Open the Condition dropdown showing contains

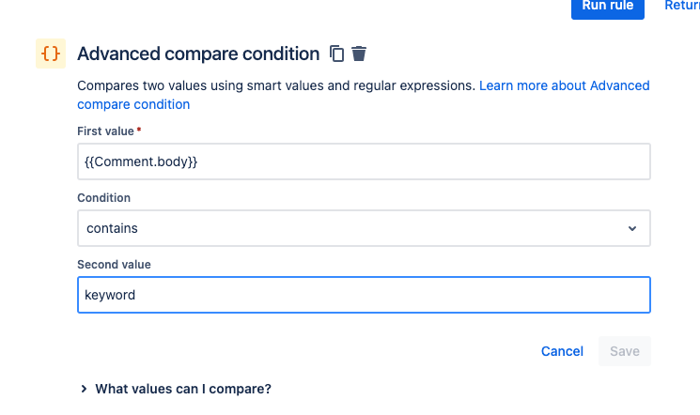(364, 228)
